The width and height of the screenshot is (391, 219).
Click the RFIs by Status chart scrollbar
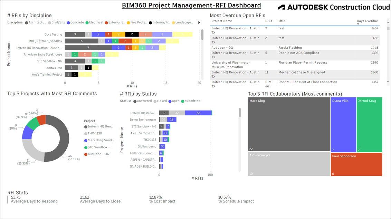pos(240,113)
